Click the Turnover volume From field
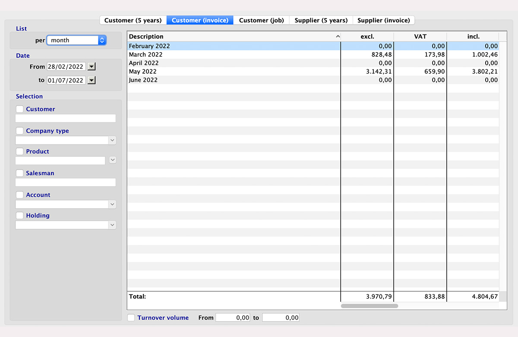This screenshot has width=518, height=337. [233, 318]
